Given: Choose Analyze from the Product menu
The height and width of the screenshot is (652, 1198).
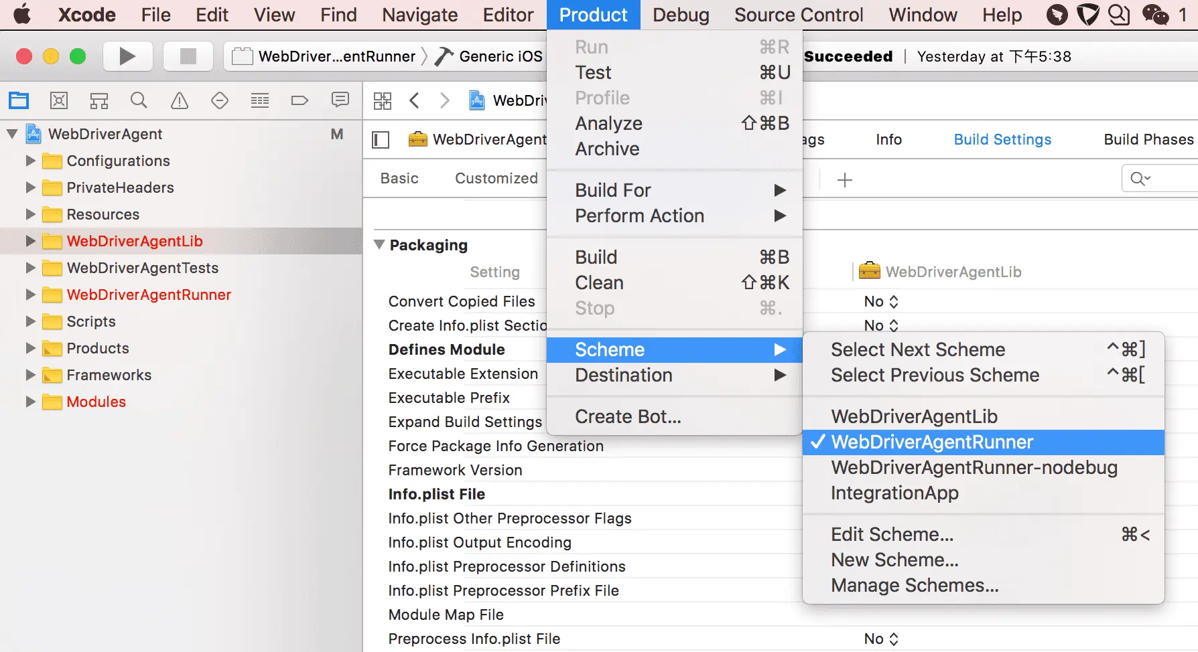Looking at the screenshot, I should pos(675,123).
